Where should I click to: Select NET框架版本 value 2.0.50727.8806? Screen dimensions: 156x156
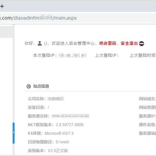click(x=69, y=125)
